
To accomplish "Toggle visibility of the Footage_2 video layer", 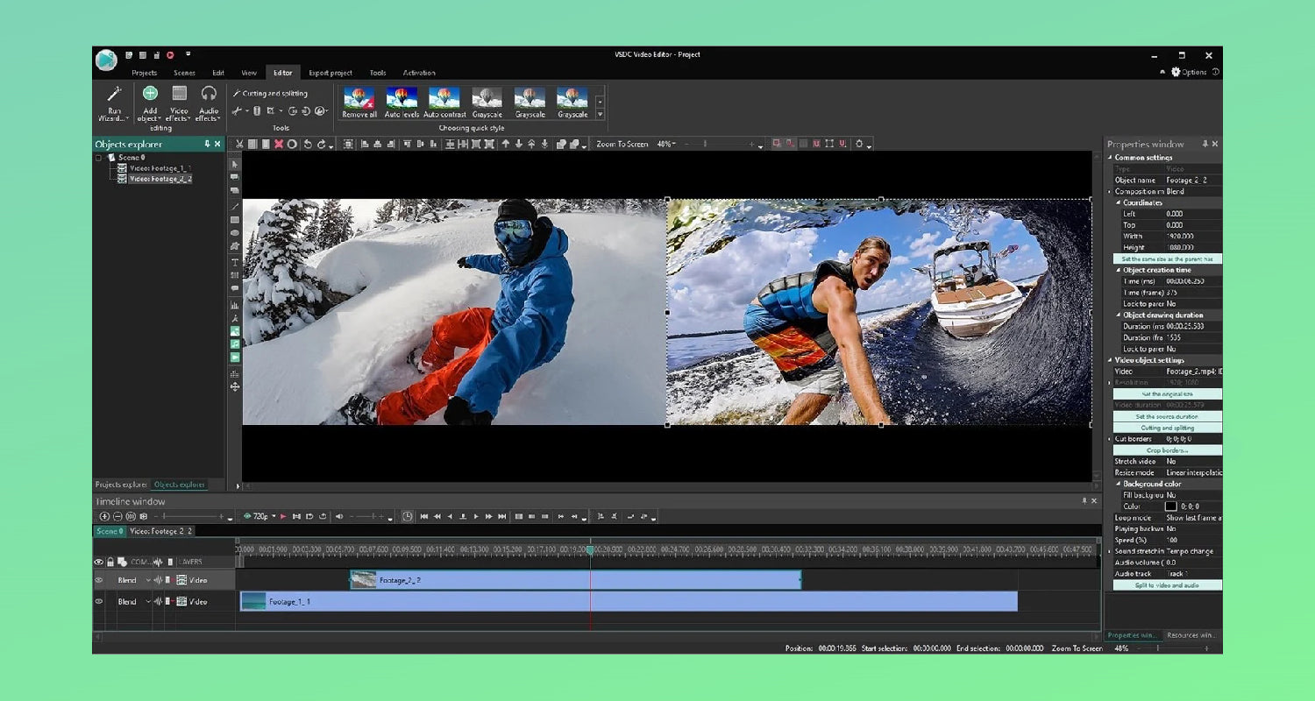I will point(98,580).
